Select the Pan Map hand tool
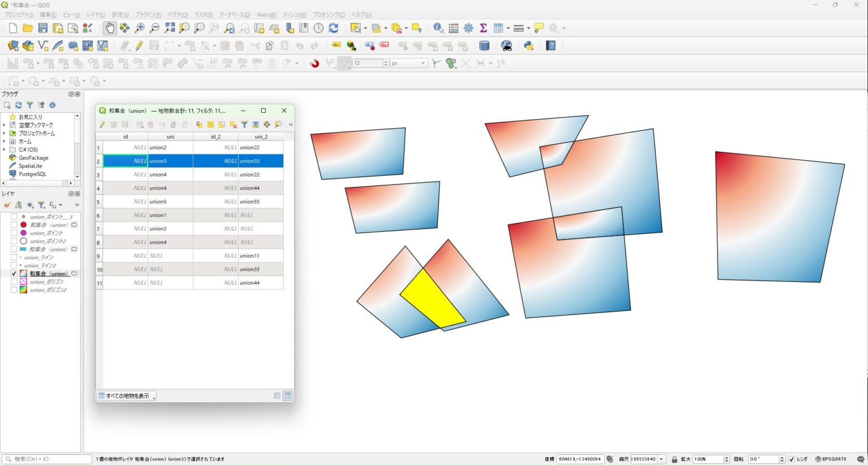Screen dimensions: 868x466 click(110, 28)
